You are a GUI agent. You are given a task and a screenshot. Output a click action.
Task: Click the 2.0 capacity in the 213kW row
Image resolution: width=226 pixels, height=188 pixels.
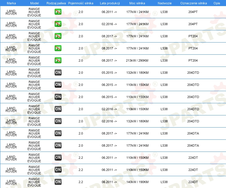[81, 60]
